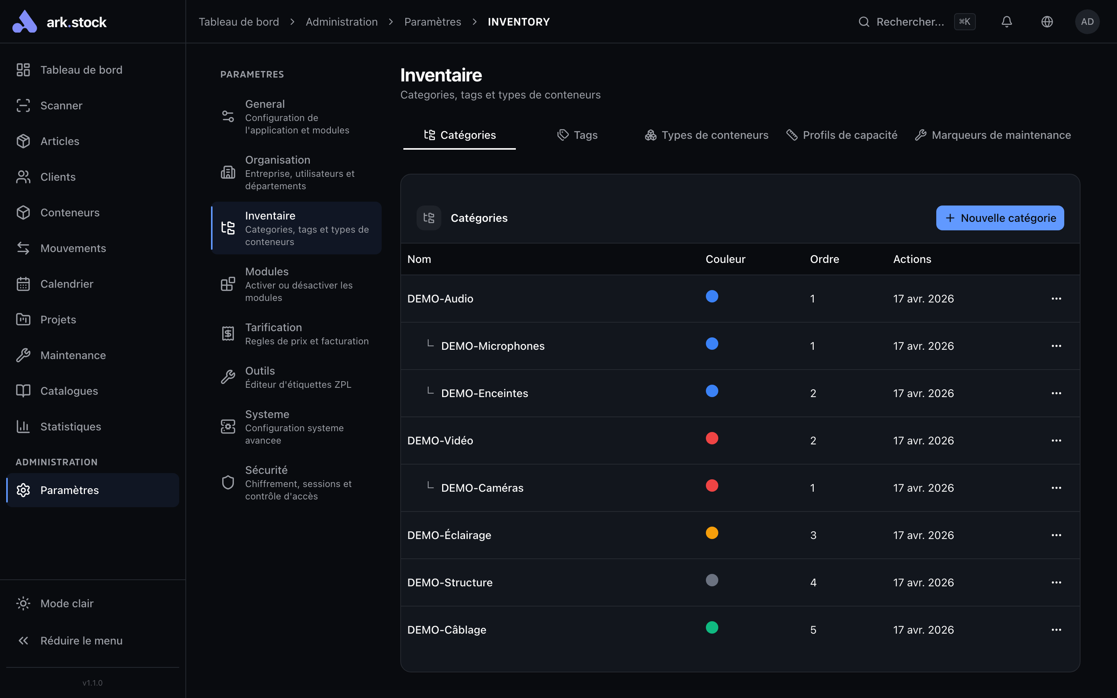This screenshot has width=1117, height=698.
Task: Open actions menu for DEMO-Caméras
Action: [x=1056, y=488]
